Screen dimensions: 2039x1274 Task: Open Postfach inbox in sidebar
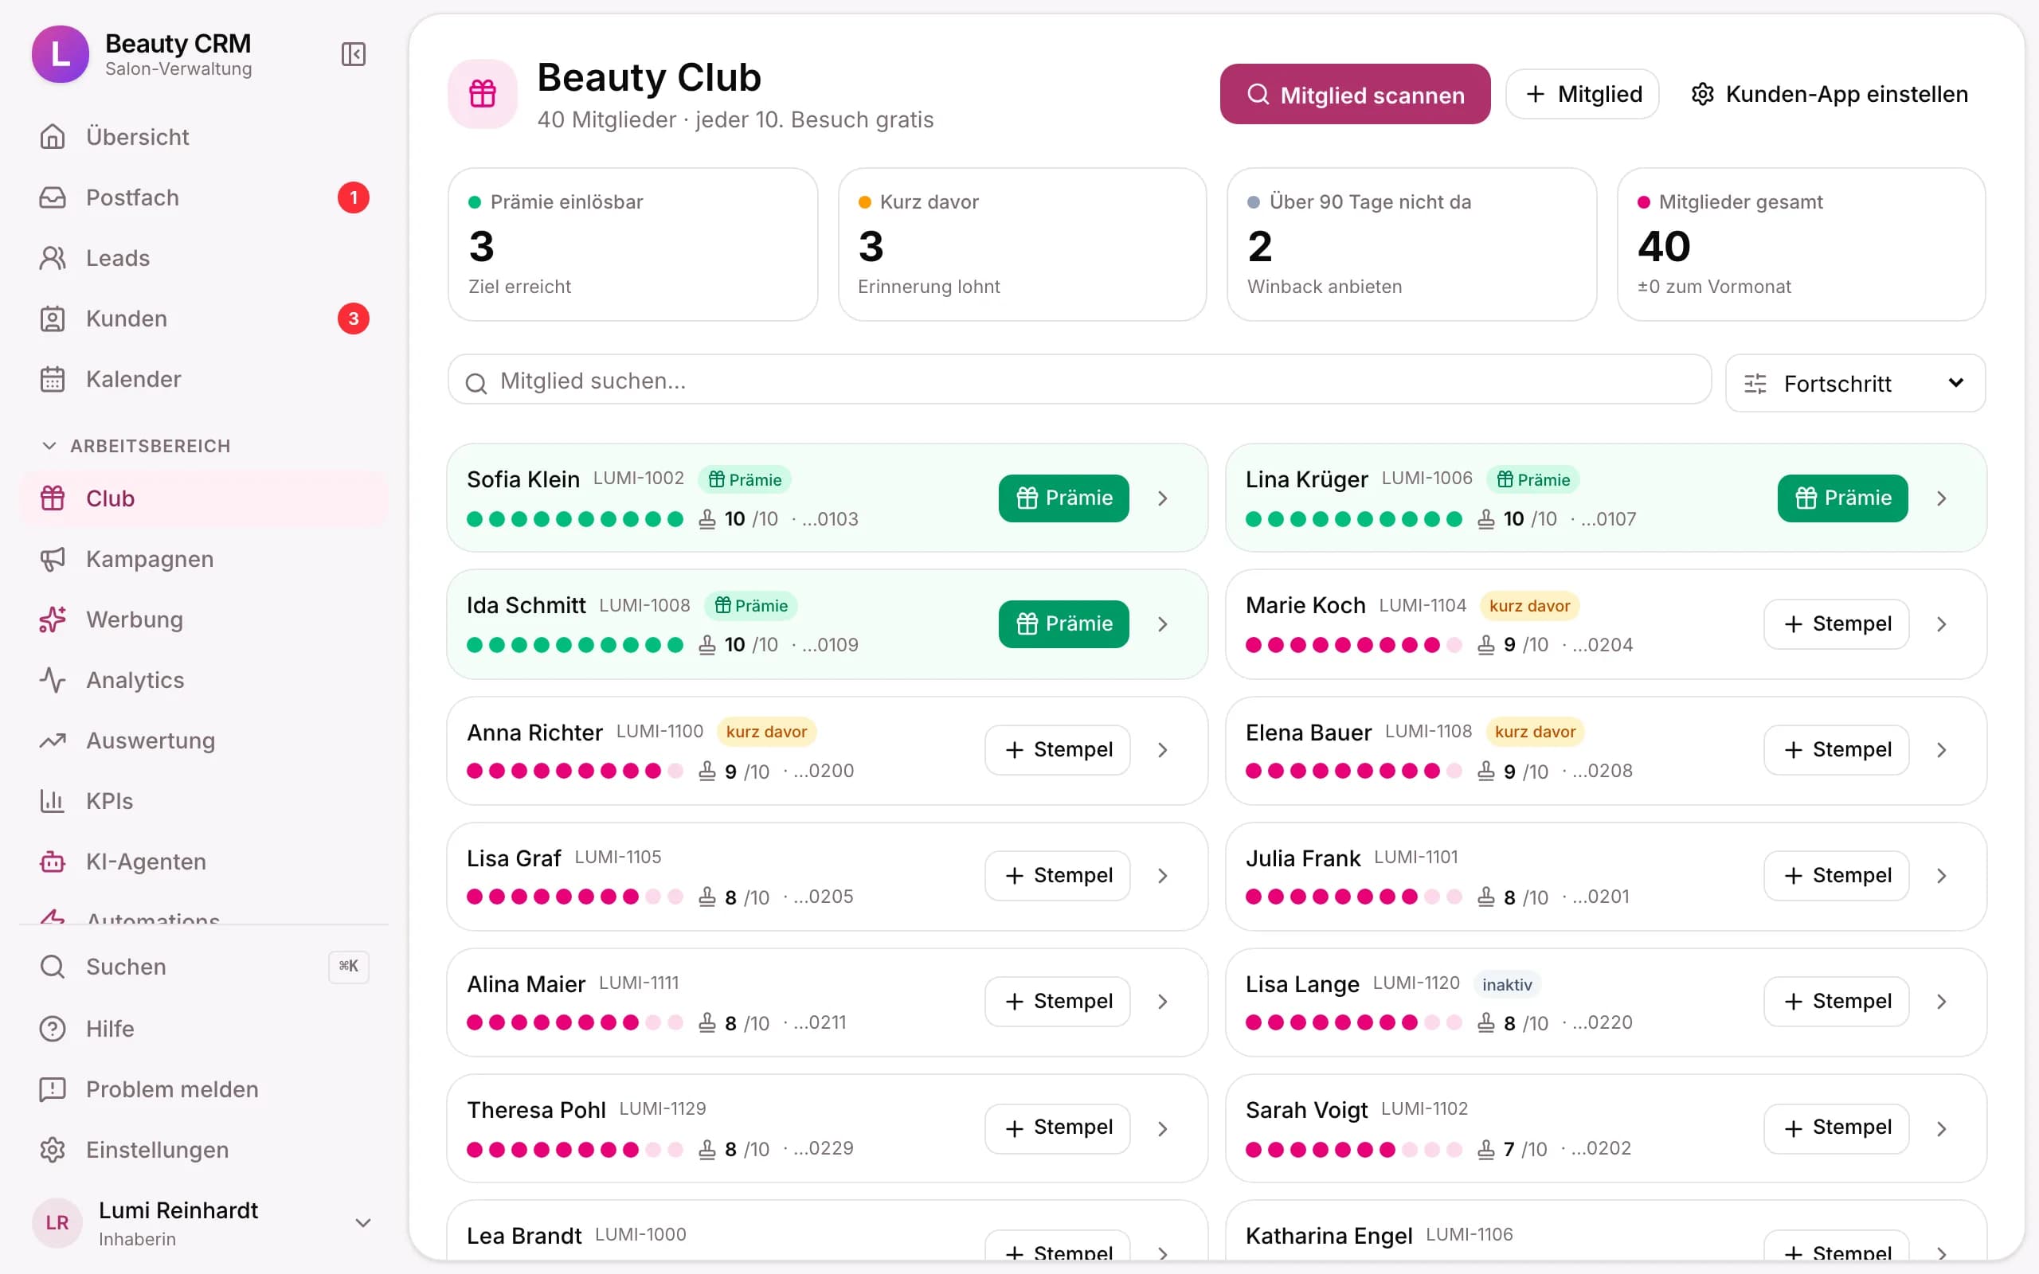click(203, 197)
